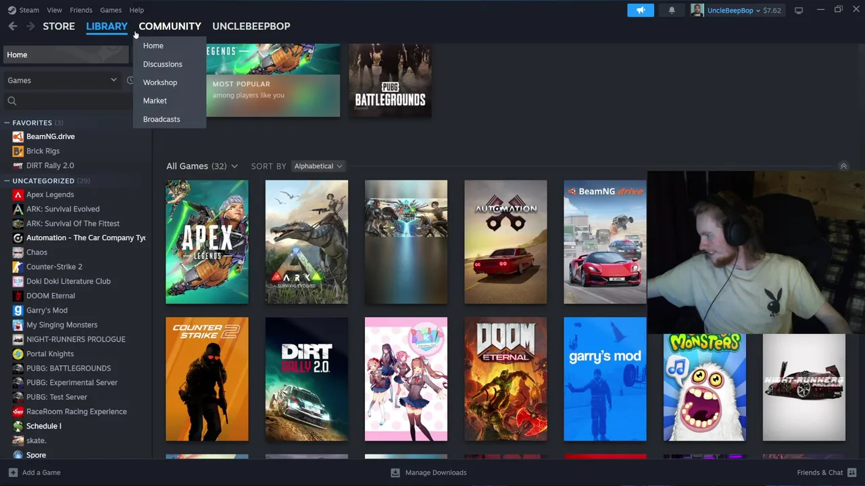865x486 pixels.
Task: Click the Manage Downloads icon
Action: [395, 473]
